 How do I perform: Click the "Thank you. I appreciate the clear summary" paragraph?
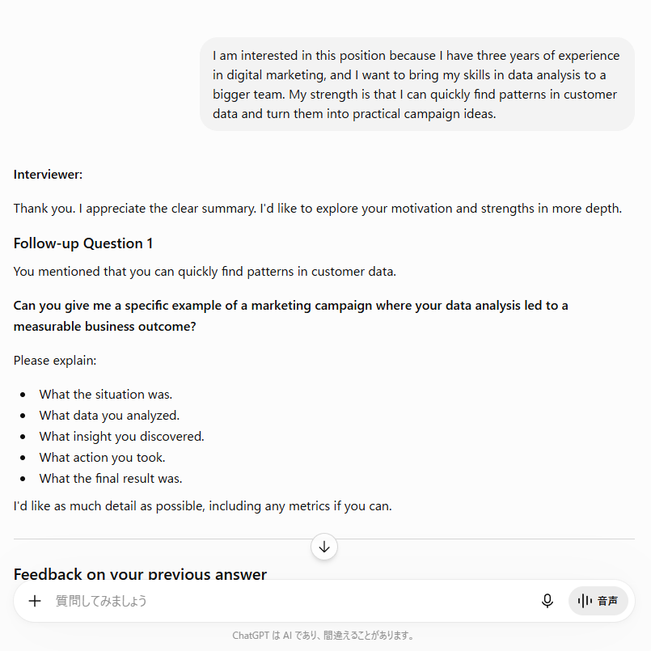point(318,209)
